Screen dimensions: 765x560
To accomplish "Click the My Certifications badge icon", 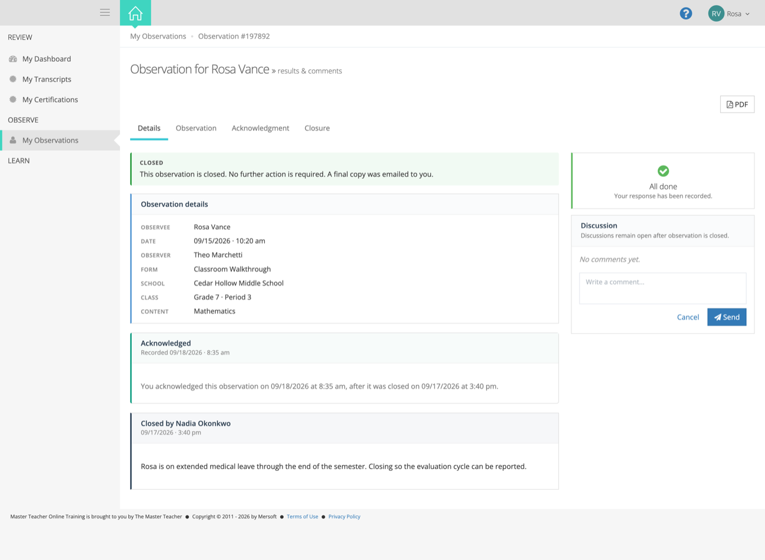I will pos(13,100).
